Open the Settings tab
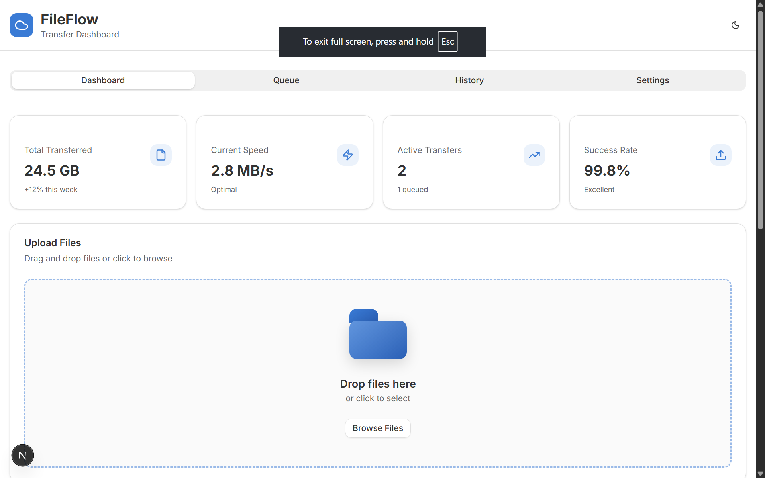The height and width of the screenshot is (478, 765). [652, 80]
